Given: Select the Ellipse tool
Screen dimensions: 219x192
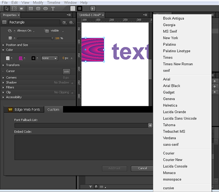Looking at the screenshot, I should (45, 9).
